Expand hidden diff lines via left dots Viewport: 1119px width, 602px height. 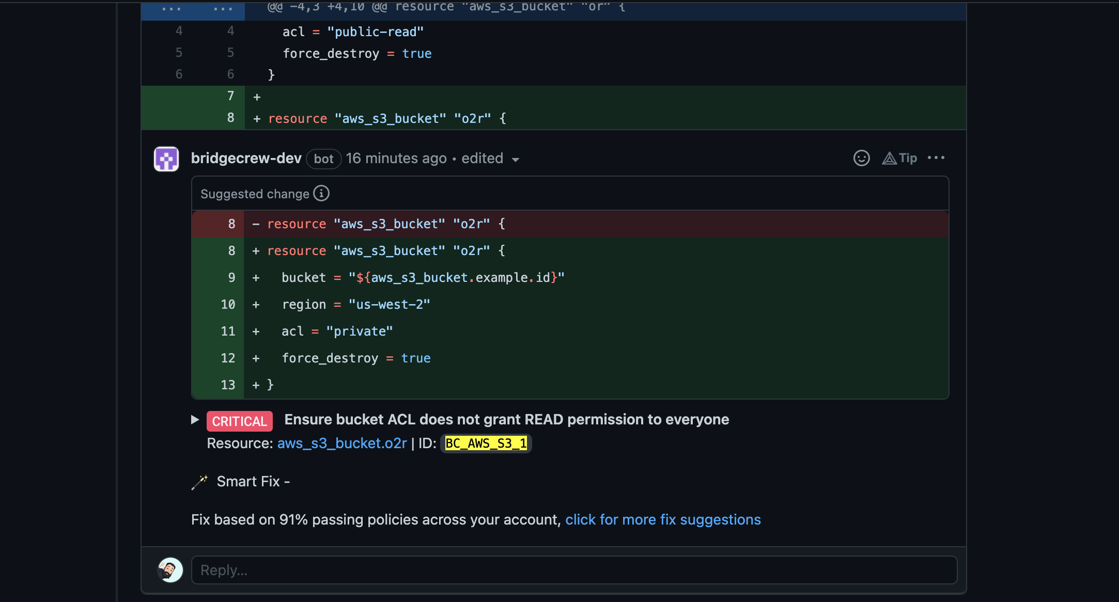coord(171,9)
